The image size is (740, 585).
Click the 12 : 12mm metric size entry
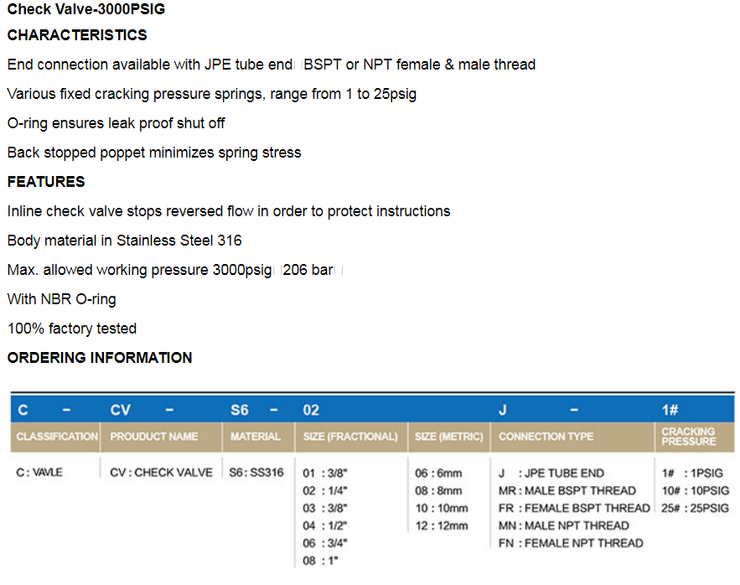442,525
